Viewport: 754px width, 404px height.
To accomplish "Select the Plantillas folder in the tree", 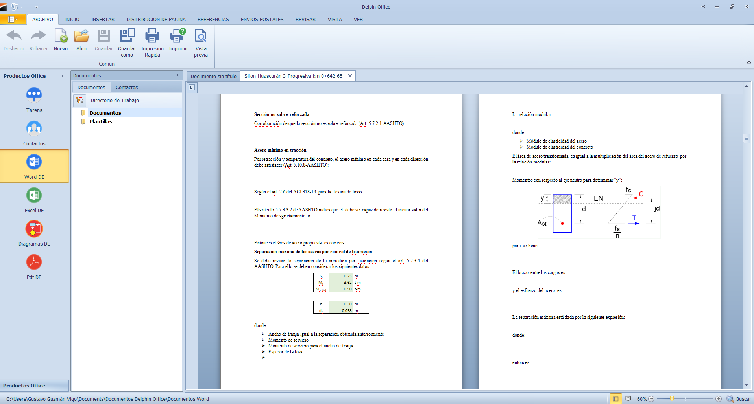I will [x=101, y=122].
